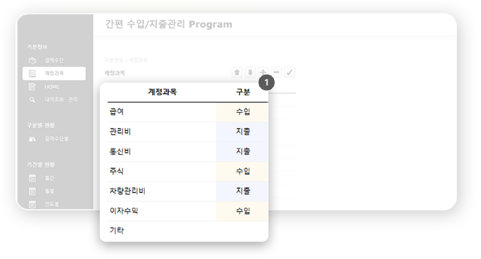This screenshot has height=259, width=481.
Task: Confirm changes with the checkmark button
Action: (x=289, y=73)
